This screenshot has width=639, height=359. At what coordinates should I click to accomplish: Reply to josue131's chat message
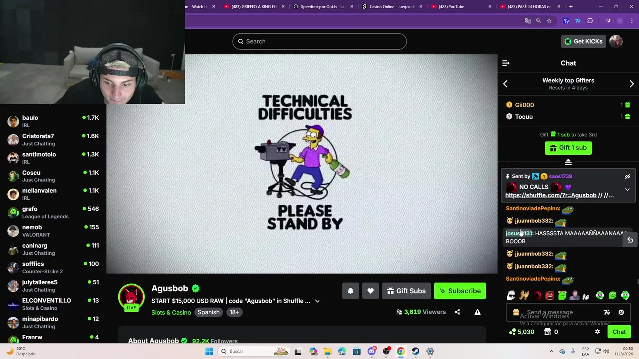(630, 240)
